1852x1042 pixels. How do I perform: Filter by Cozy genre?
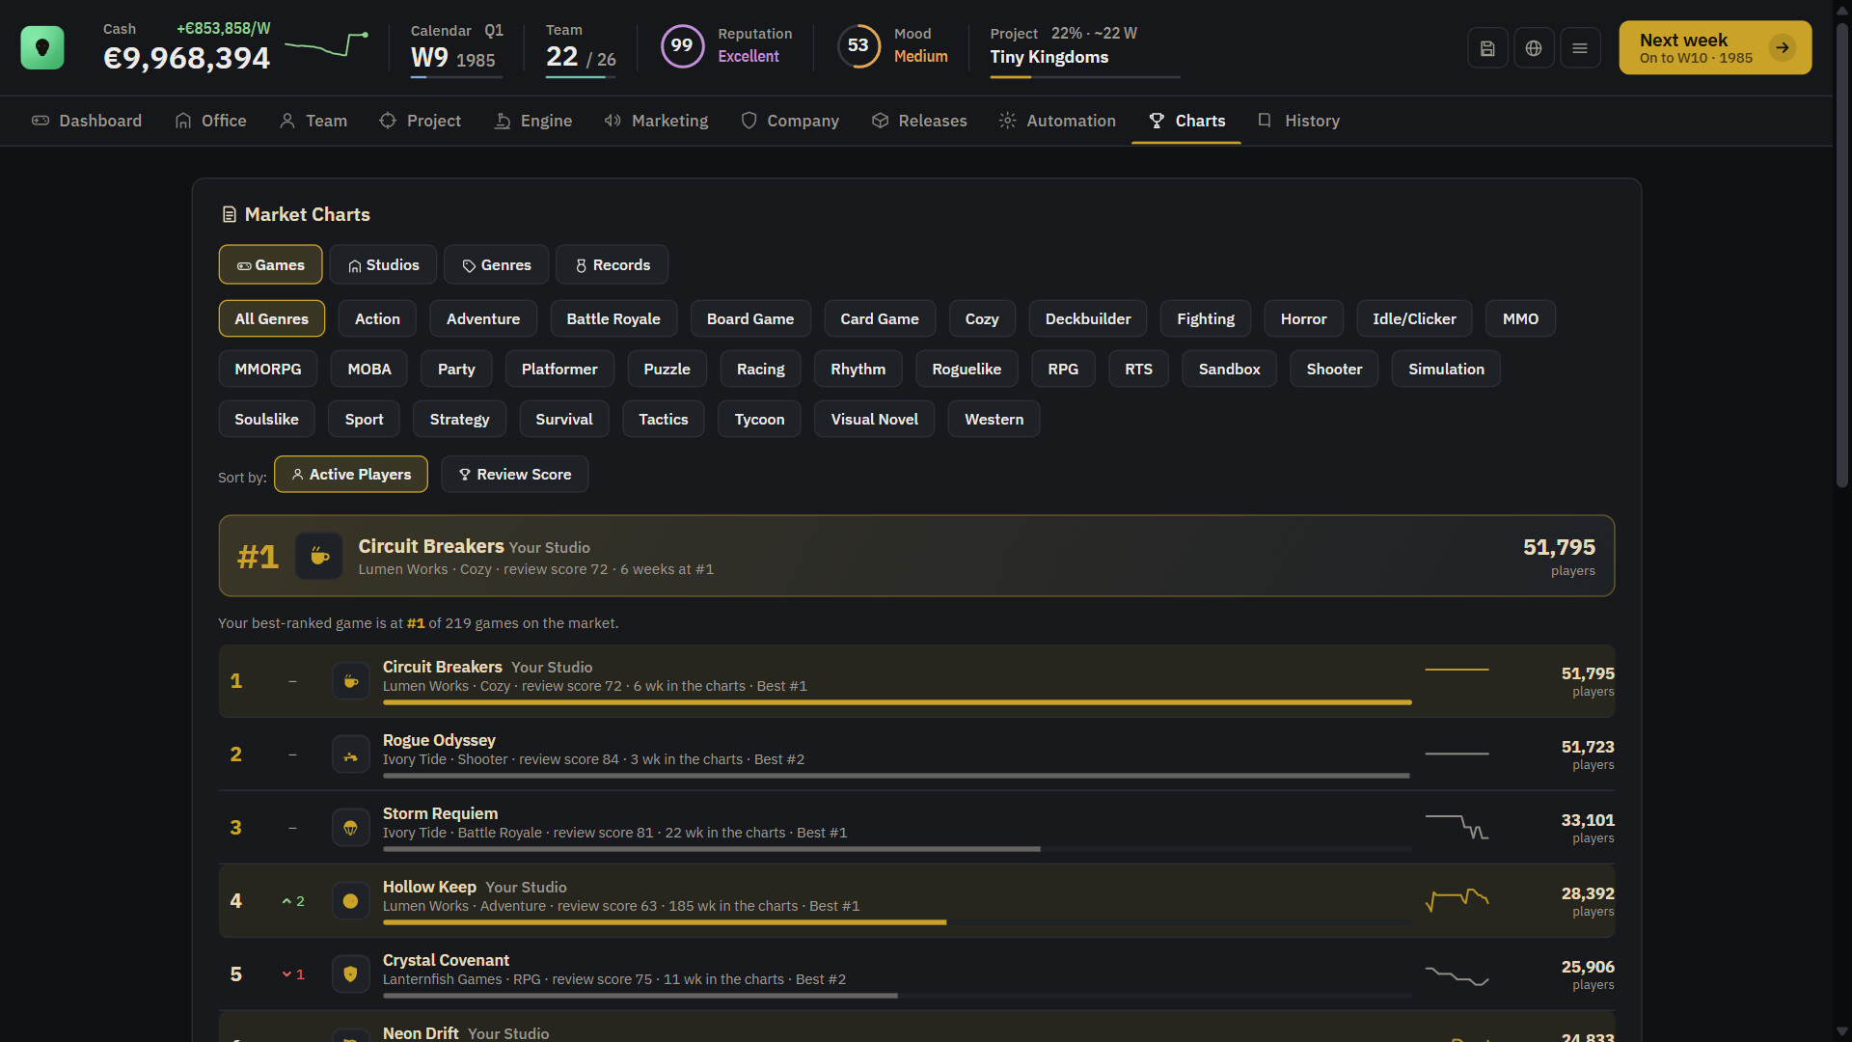click(x=982, y=318)
